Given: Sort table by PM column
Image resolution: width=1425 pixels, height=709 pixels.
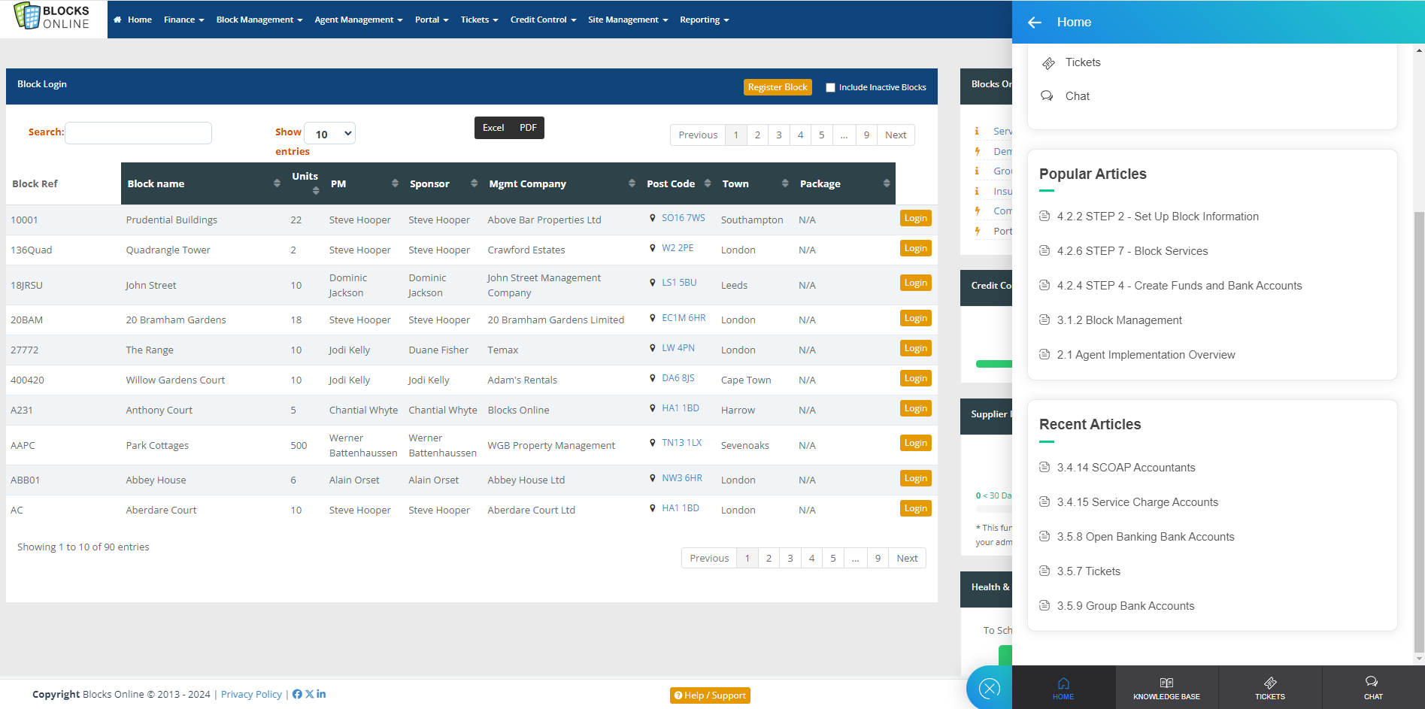Looking at the screenshot, I should point(364,183).
